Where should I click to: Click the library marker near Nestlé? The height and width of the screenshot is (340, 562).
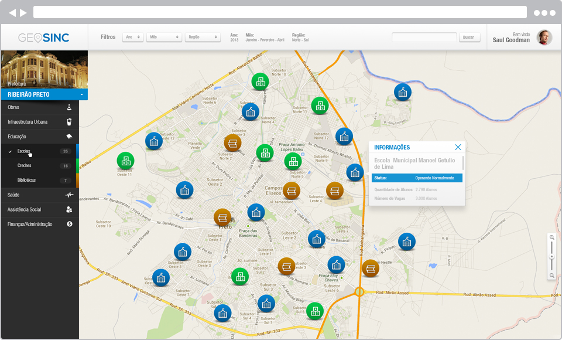pos(371,268)
